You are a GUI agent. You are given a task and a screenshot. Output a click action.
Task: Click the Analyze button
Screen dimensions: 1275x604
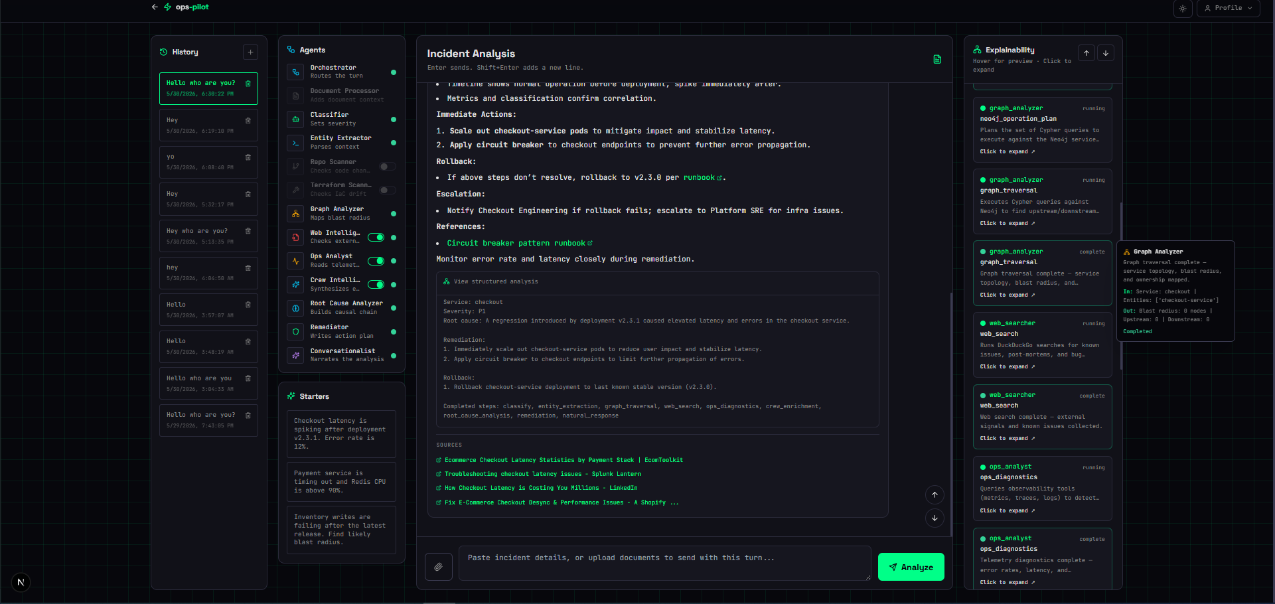pos(911,567)
